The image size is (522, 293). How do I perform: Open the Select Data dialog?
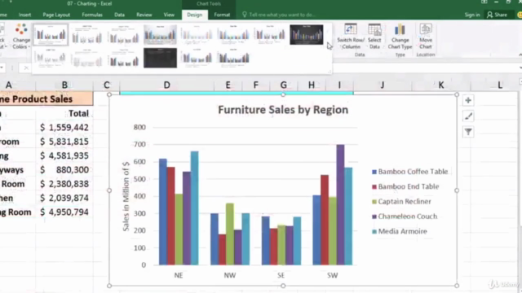point(374,37)
